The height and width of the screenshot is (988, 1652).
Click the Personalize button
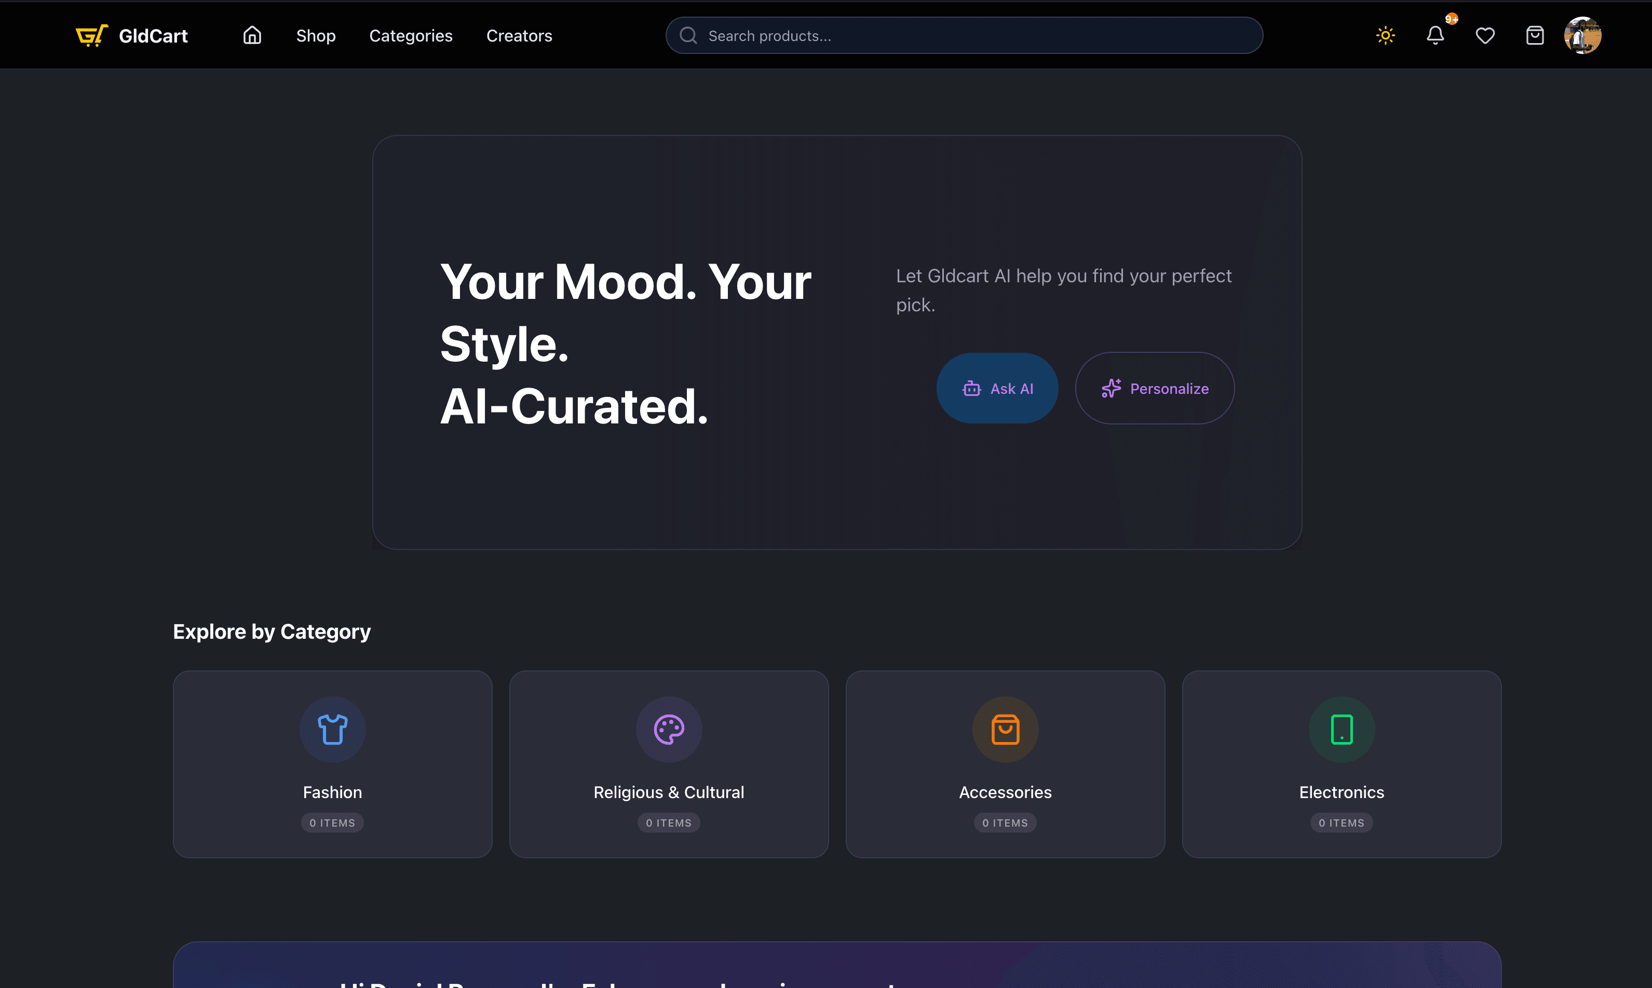[x=1155, y=388]
